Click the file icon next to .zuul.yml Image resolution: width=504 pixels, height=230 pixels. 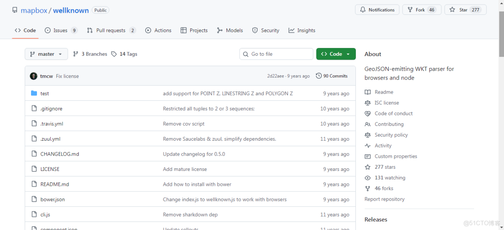34,139
